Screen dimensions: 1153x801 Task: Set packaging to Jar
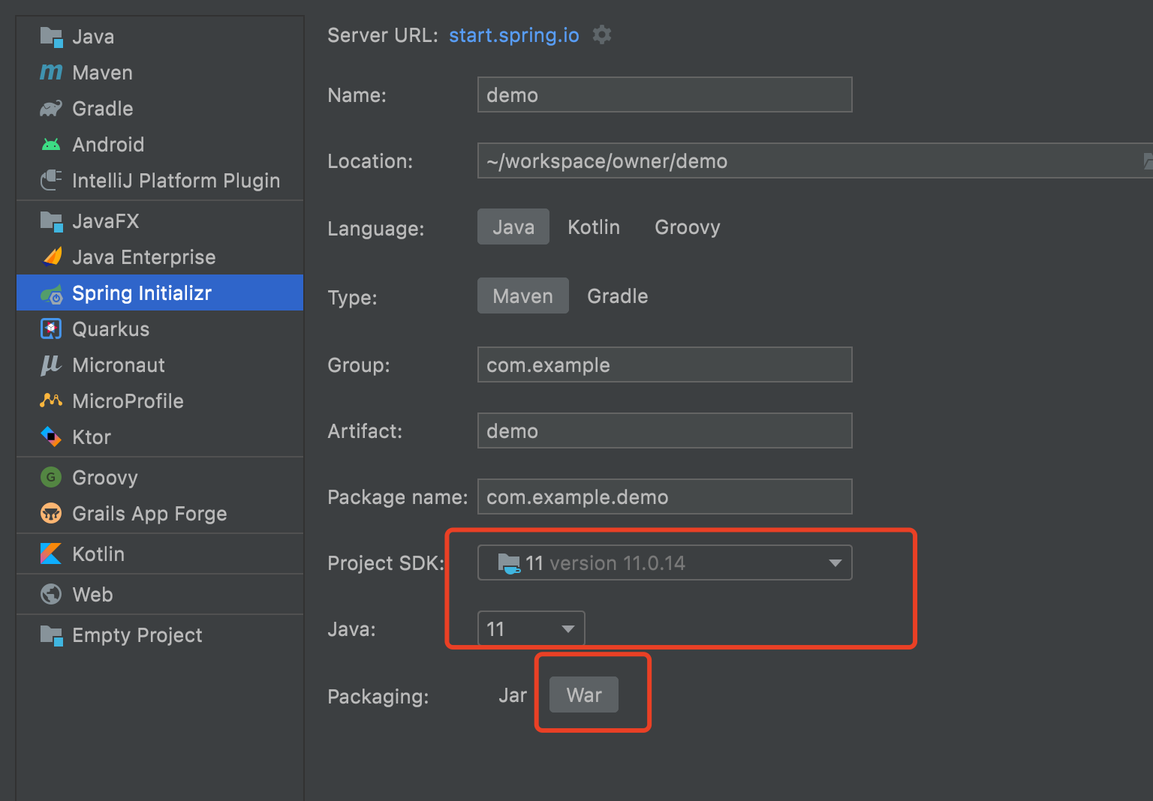point(513,695)
